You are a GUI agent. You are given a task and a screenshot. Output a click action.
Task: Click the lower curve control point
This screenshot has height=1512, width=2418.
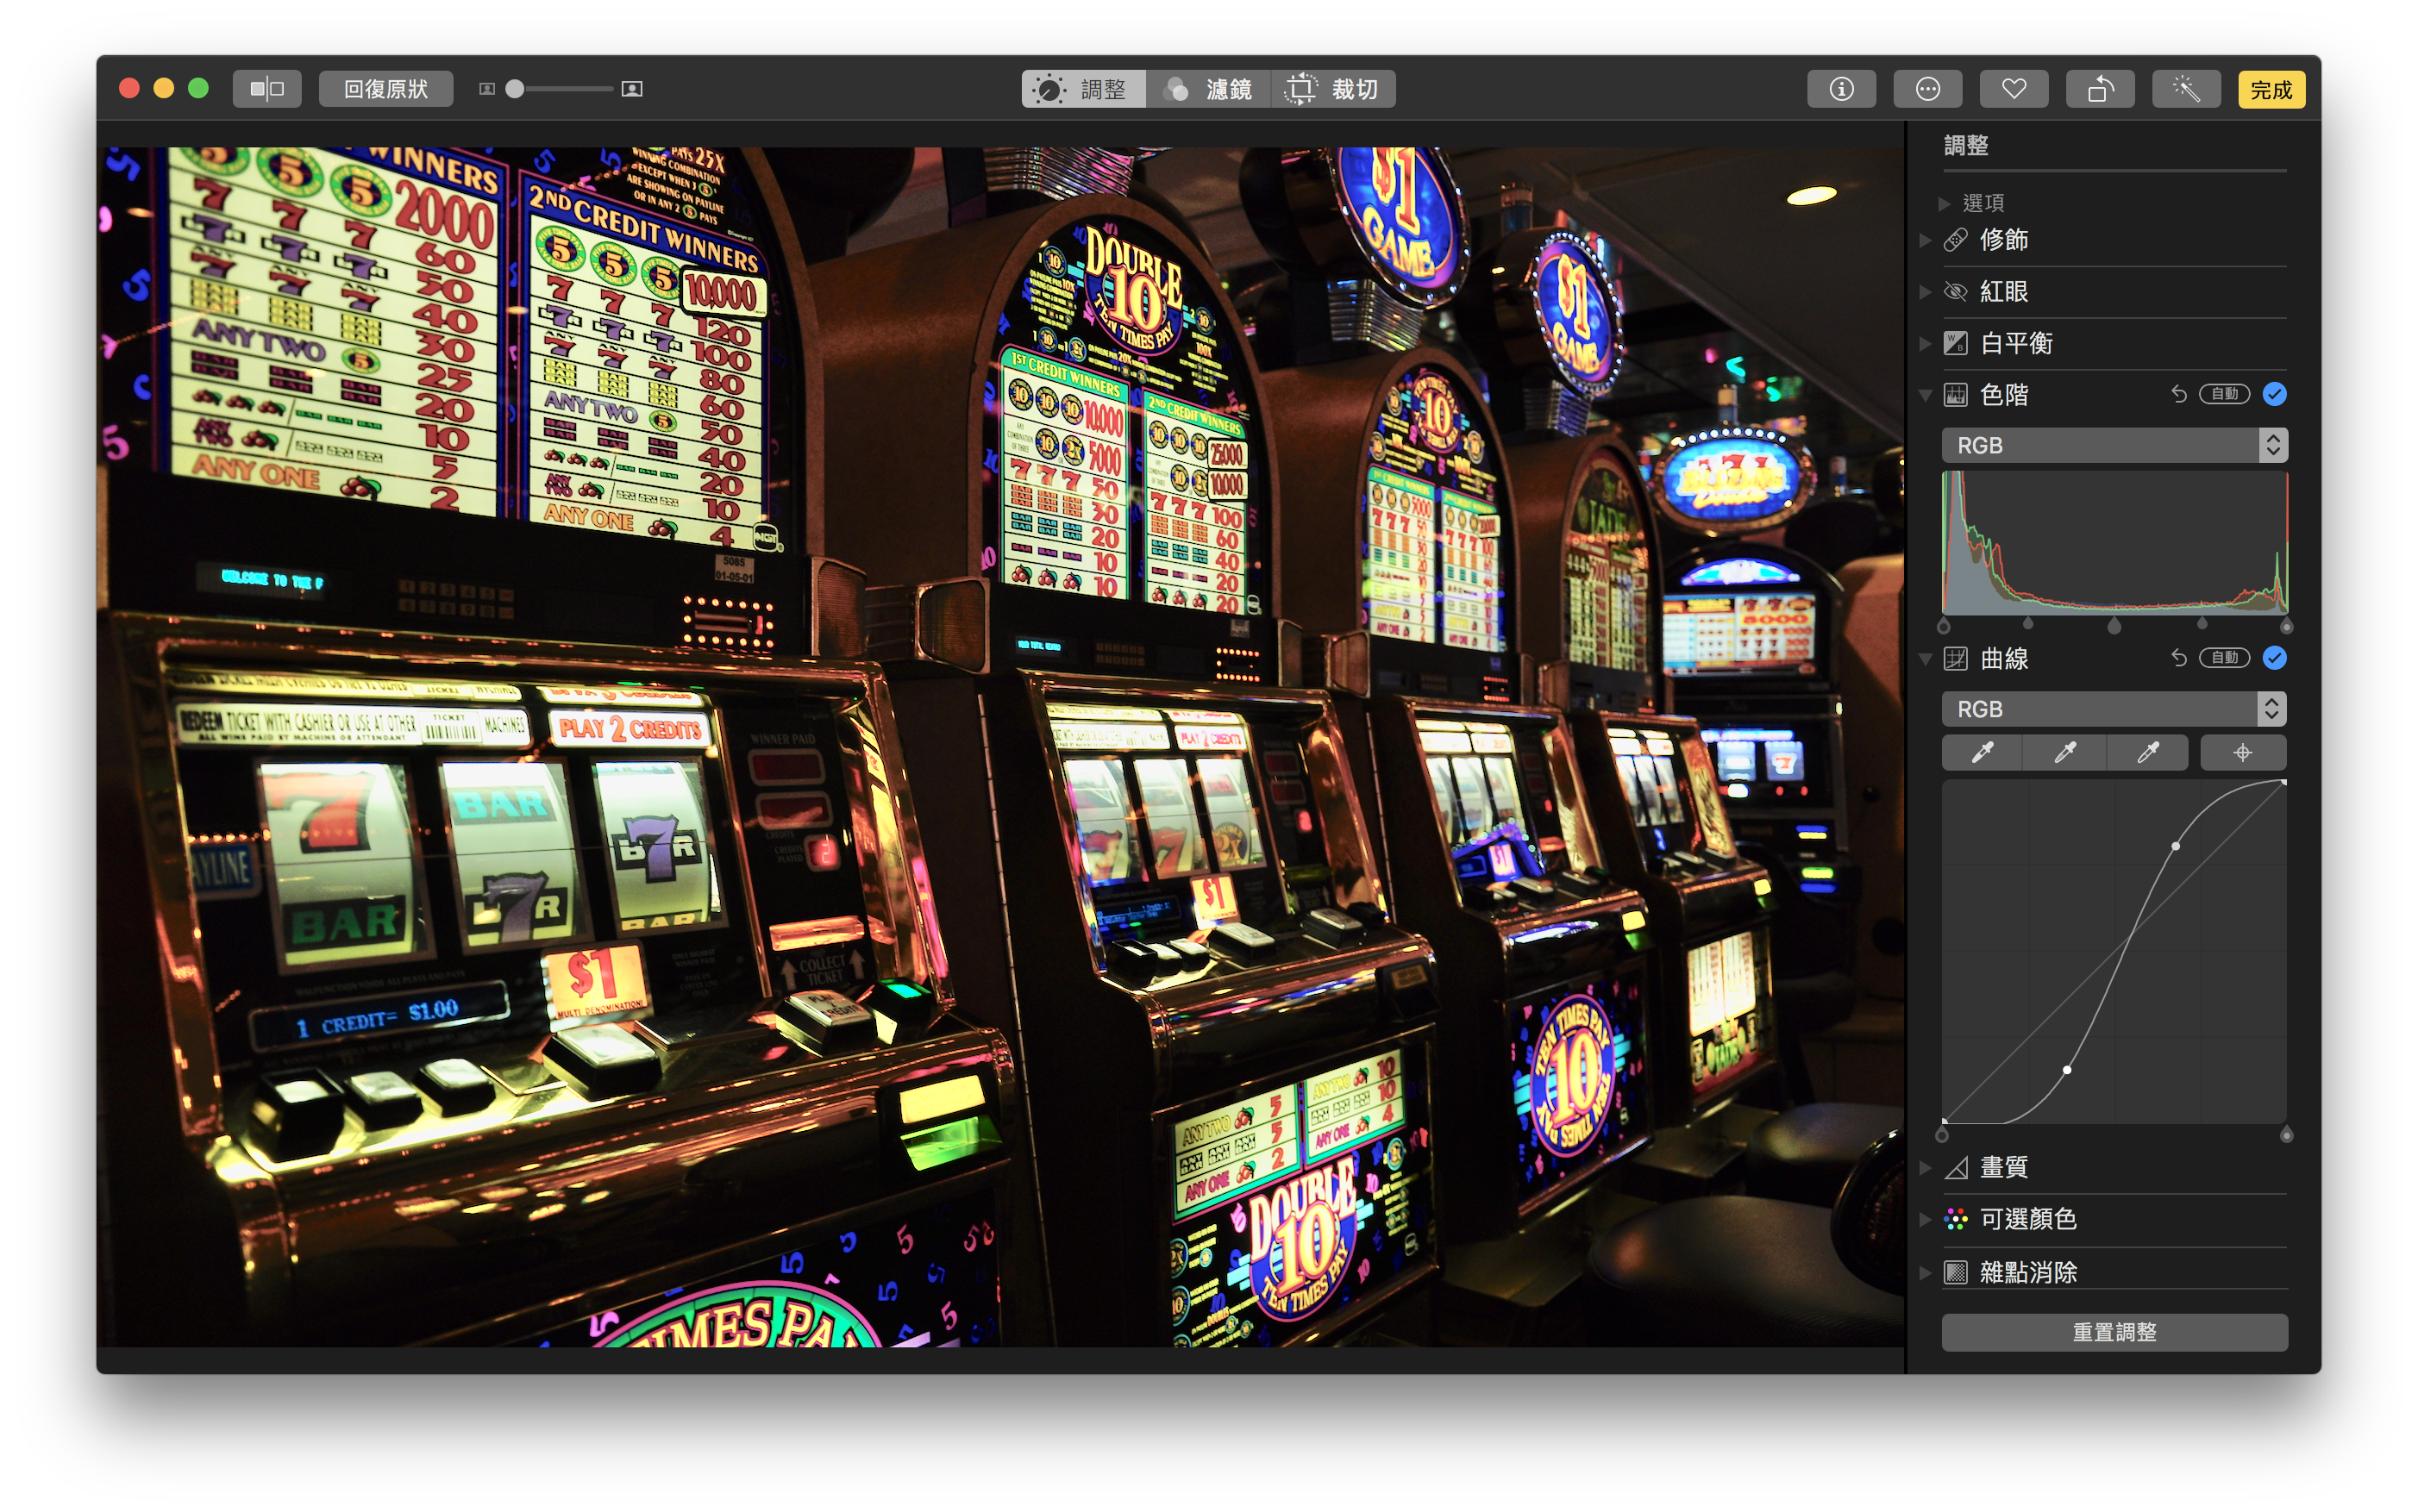2067,1069
